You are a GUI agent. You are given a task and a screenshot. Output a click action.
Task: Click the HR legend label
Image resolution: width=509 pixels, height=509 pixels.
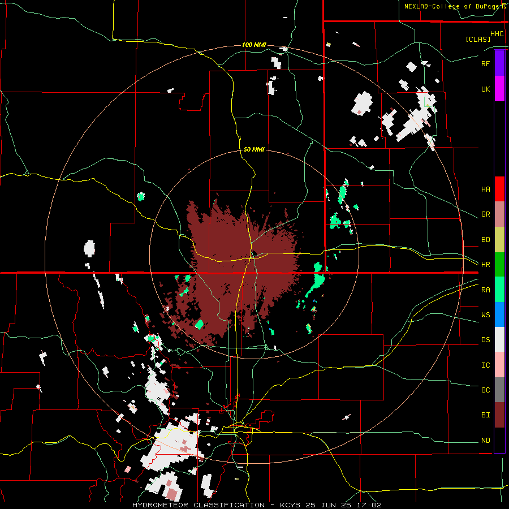pyautogui.click(x=485, y=265)
